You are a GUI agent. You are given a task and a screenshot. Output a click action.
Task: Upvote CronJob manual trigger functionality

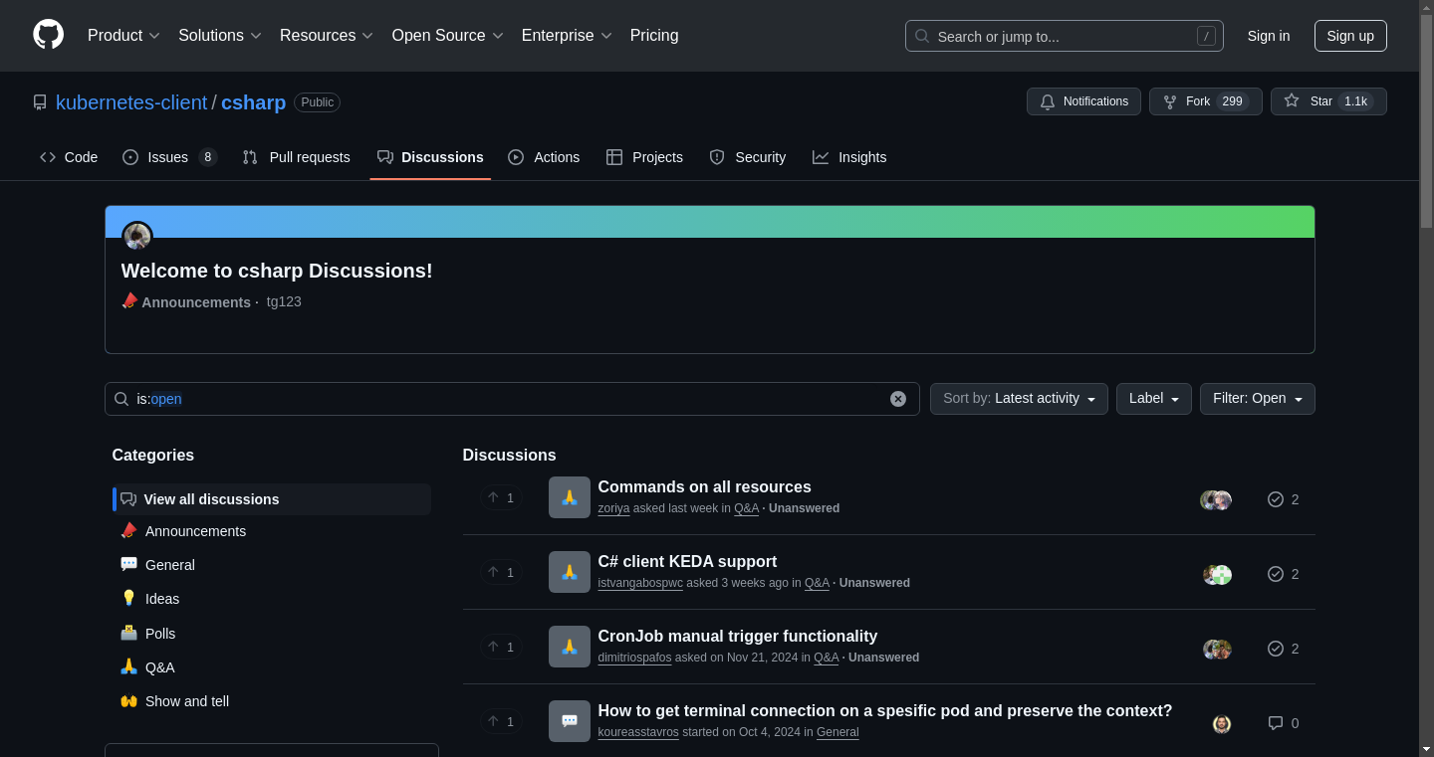pyautogui.click(x=501, y=647)
